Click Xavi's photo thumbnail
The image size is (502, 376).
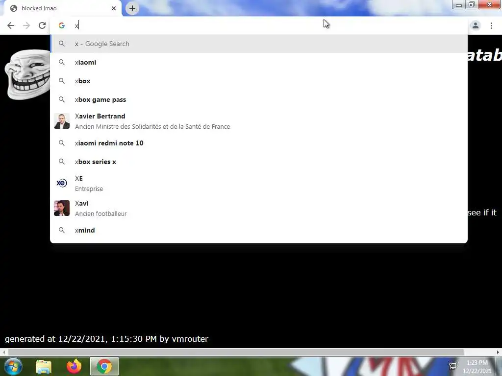62,208
